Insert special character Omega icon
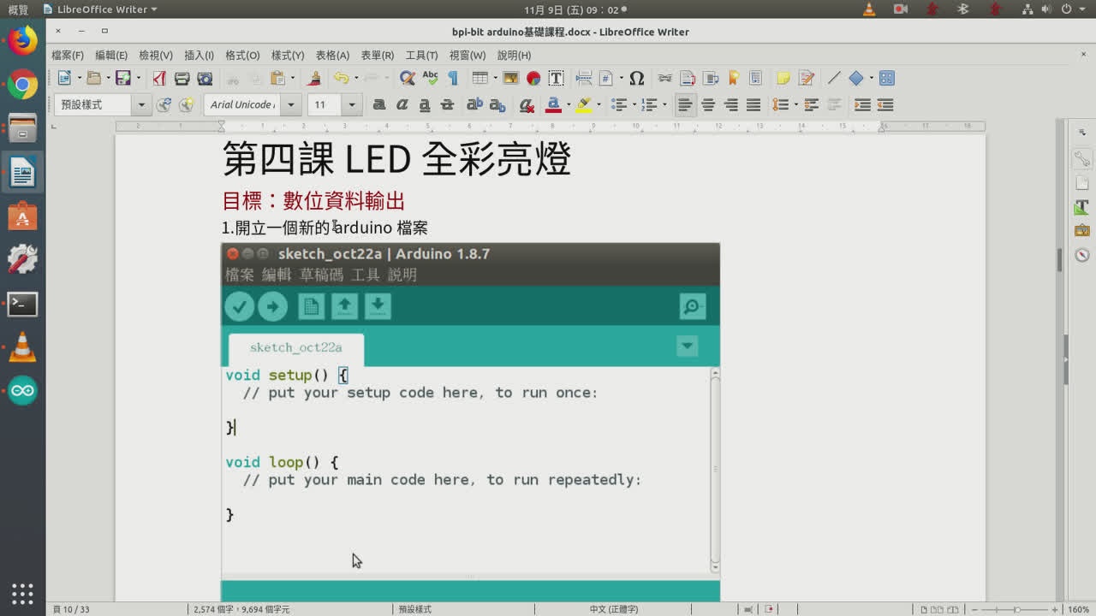 coord(636,78)
